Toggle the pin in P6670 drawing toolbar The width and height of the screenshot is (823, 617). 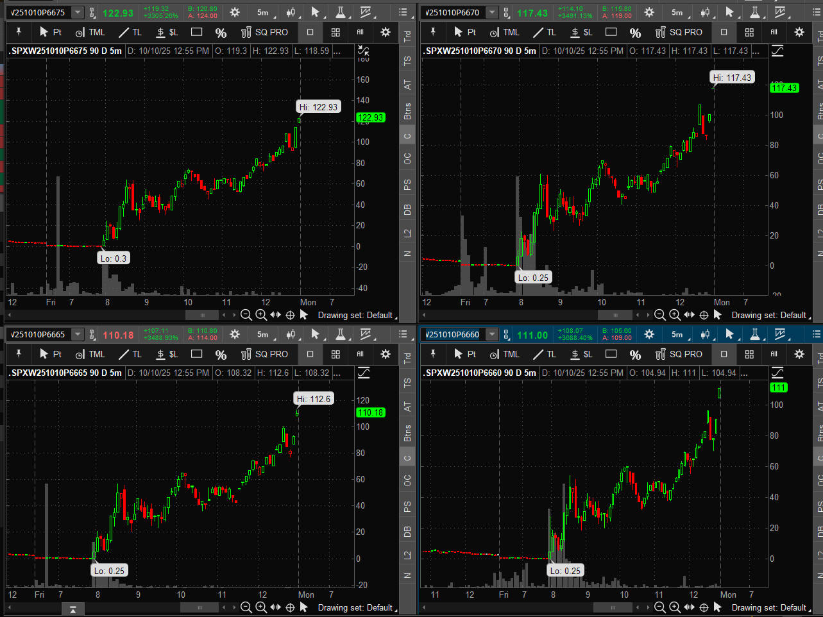click(433, 32)
